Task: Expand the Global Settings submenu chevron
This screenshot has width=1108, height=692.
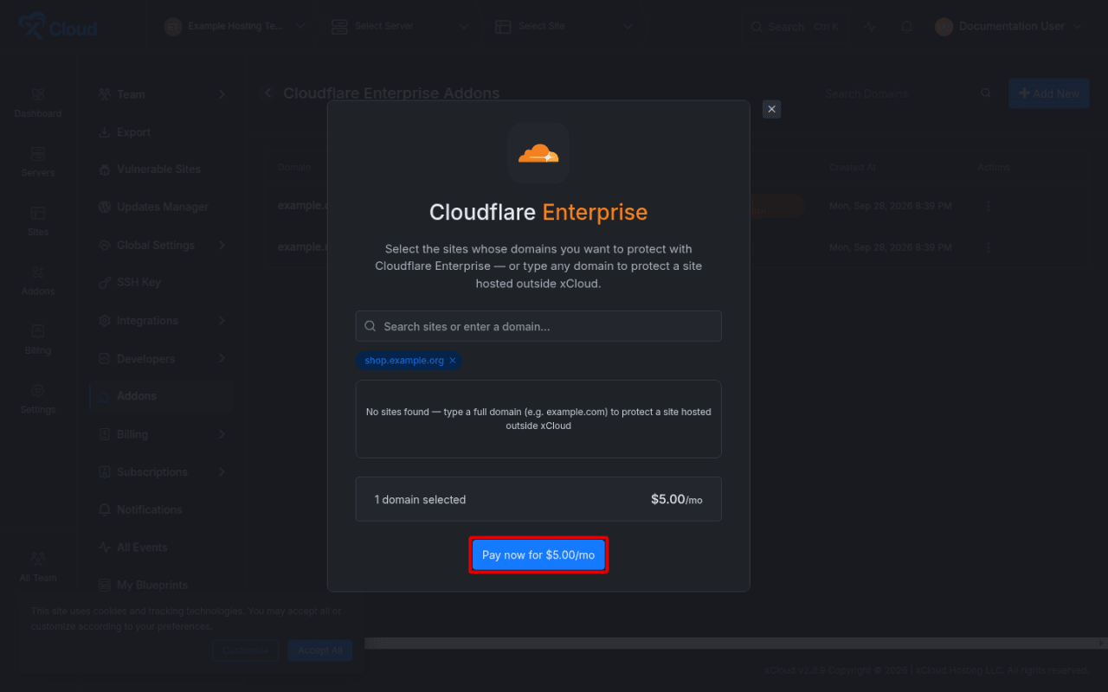Action: (x=222, y=246)
